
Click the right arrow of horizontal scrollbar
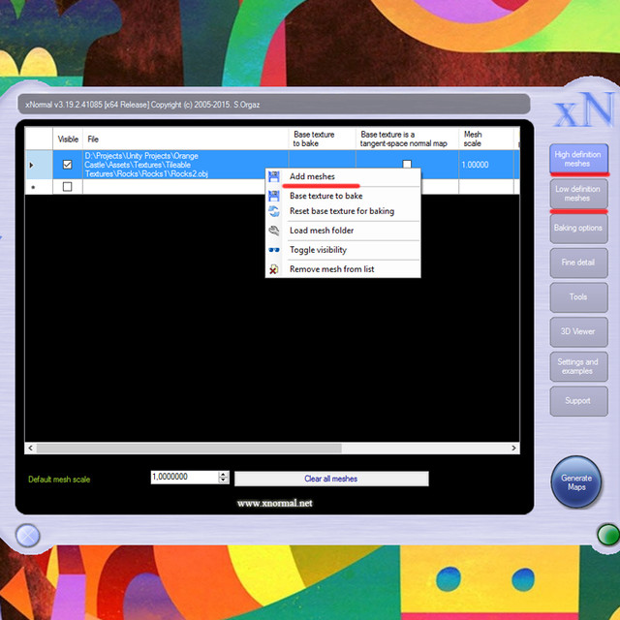point(513,448)
